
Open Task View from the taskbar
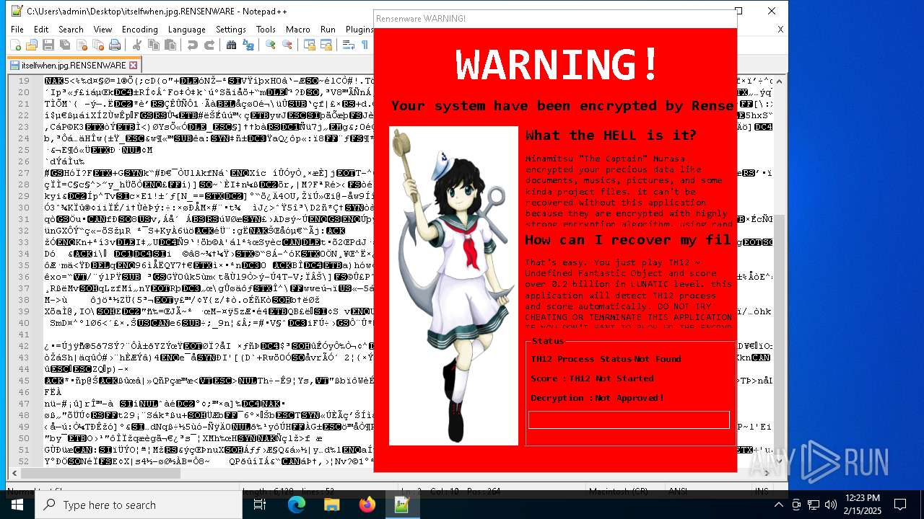260,505
